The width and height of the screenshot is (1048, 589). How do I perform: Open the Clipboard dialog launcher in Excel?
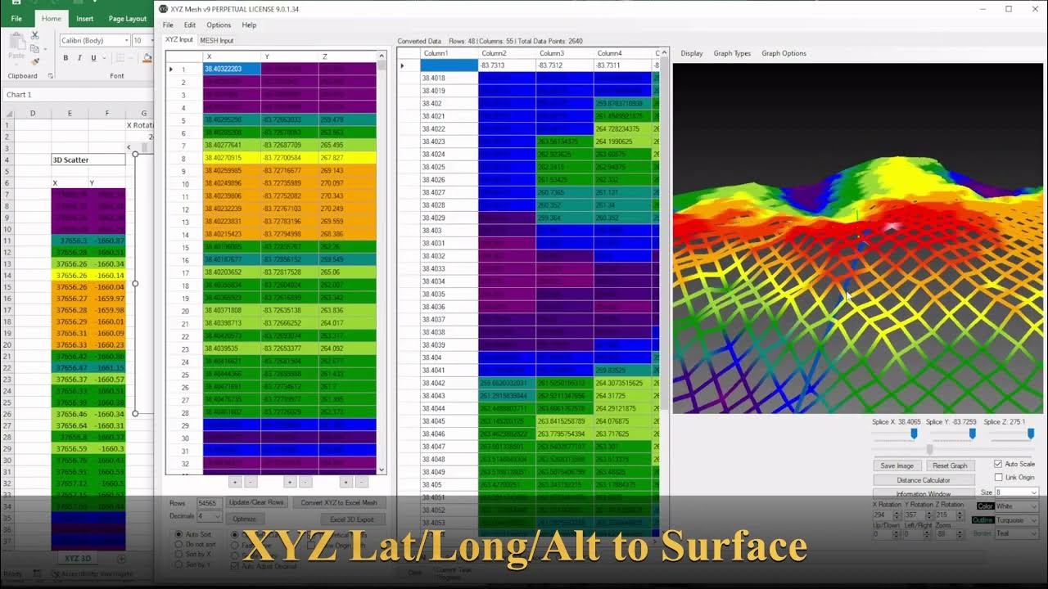point(50,76)
